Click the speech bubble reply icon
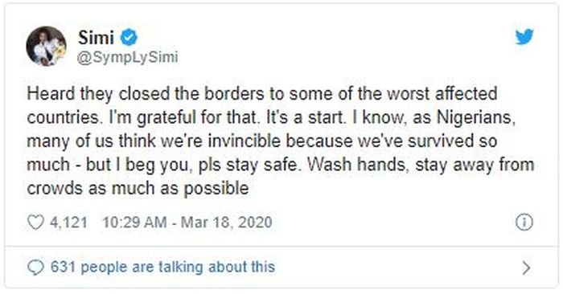563x294 pixels. 35,267
